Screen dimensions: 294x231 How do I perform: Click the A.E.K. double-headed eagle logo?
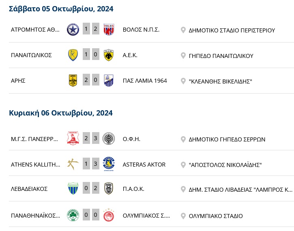pyautogui.click(x=109, y=55)
